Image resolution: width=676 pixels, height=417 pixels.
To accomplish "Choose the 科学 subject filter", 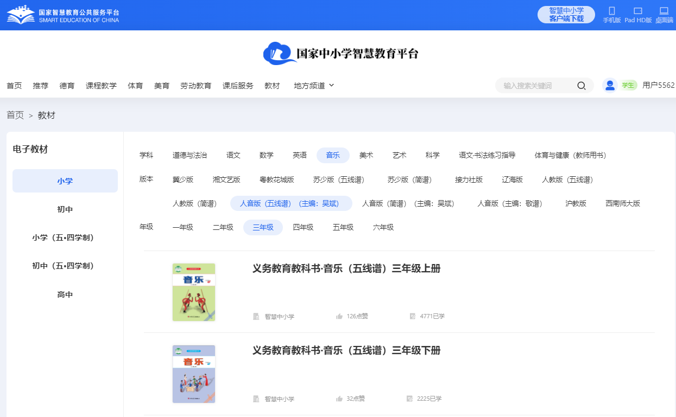I will point(433,155).
